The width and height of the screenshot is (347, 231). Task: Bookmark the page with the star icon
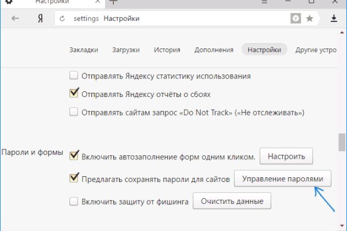pos(309,19)
